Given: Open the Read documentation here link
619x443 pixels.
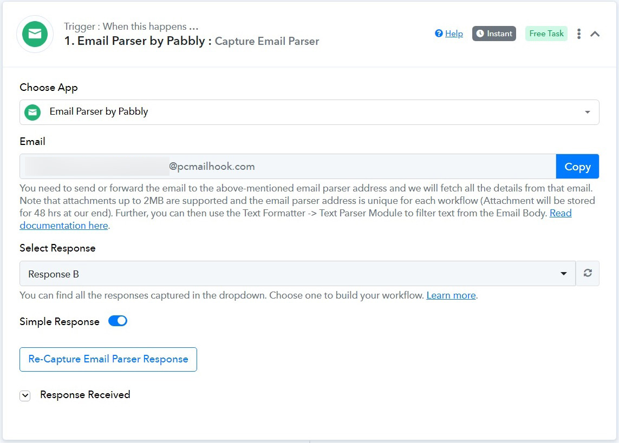Looking at the screenshot, I should [296, 219].
